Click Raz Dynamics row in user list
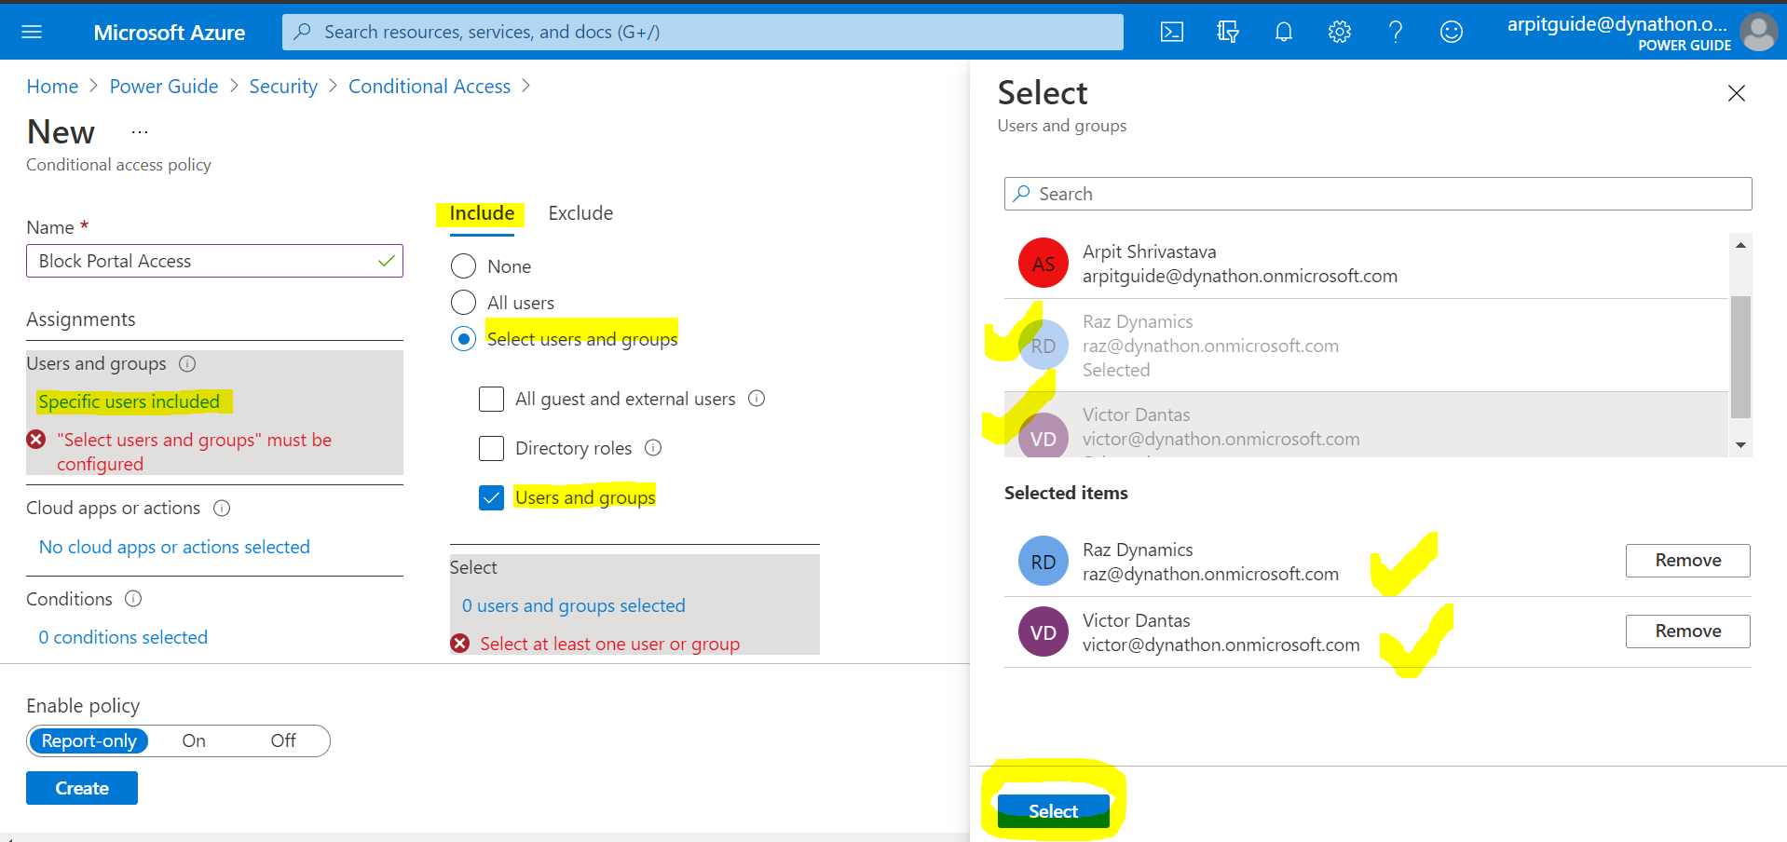Viewport: 1787px width, 842px height. pos(1366,346)
